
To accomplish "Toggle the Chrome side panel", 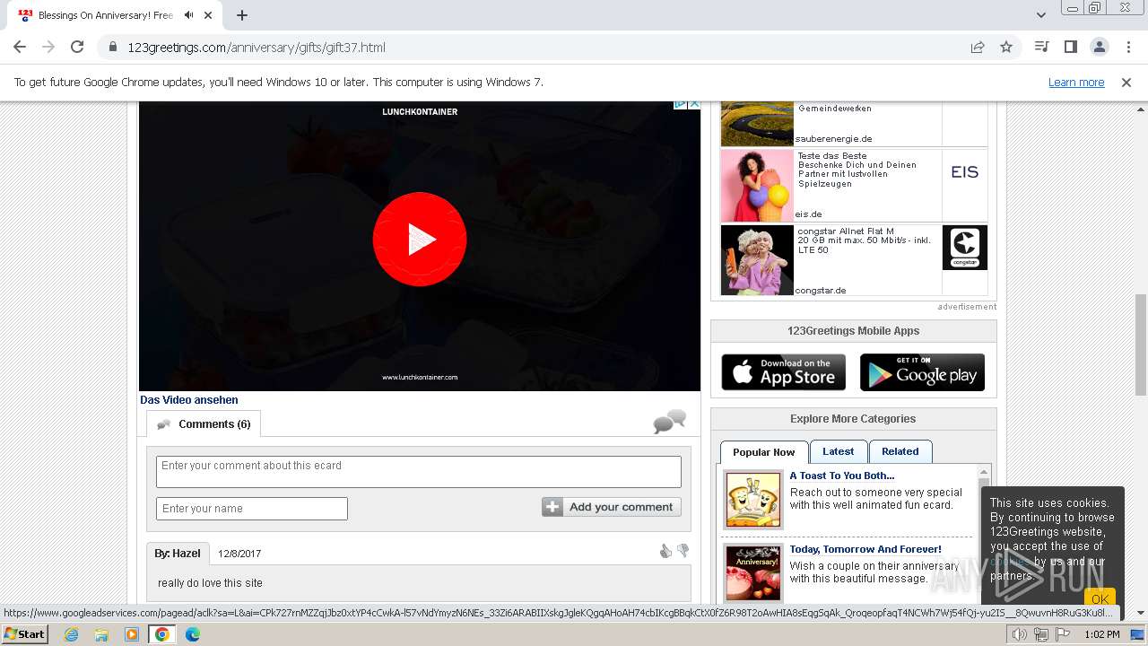I will 1070,47.
